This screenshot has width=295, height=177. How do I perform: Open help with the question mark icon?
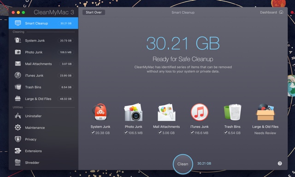(280, 164)
